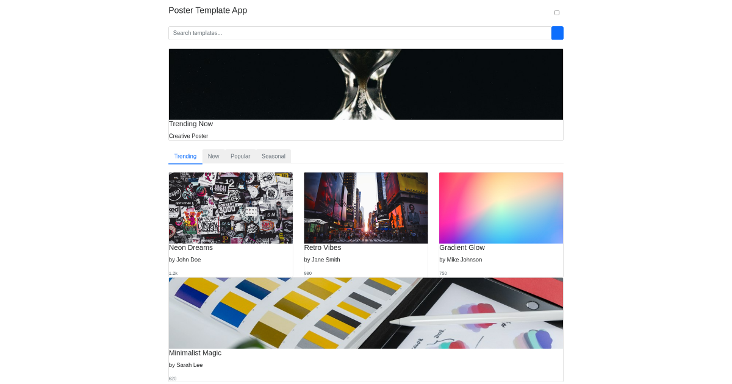Click the blue search button
The image size is (732, 384).
click(x=557, y=33)
